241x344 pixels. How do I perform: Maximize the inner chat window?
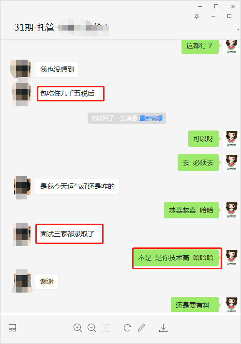tap(229, 16)
